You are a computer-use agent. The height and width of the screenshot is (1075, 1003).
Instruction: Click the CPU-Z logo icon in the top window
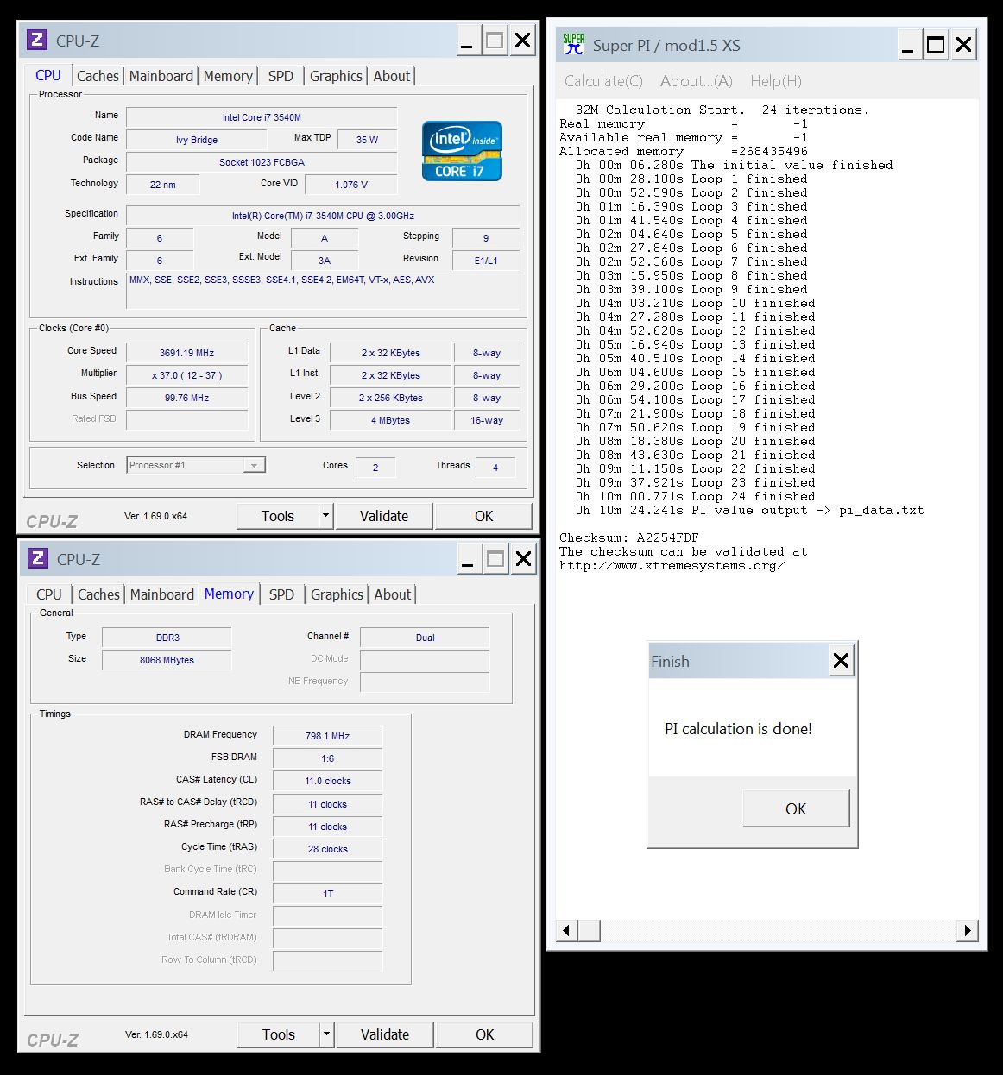[x=37, y=40]
